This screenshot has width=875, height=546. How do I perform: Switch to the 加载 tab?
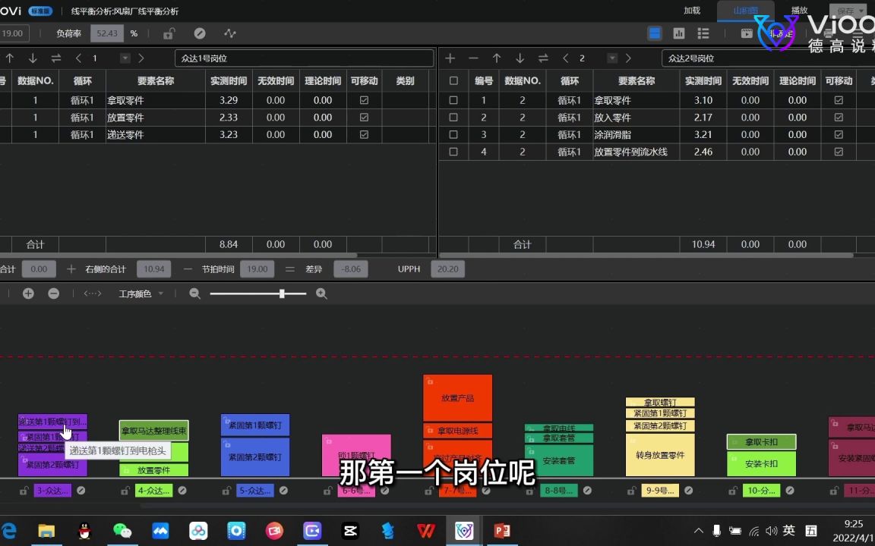point(691,11)
